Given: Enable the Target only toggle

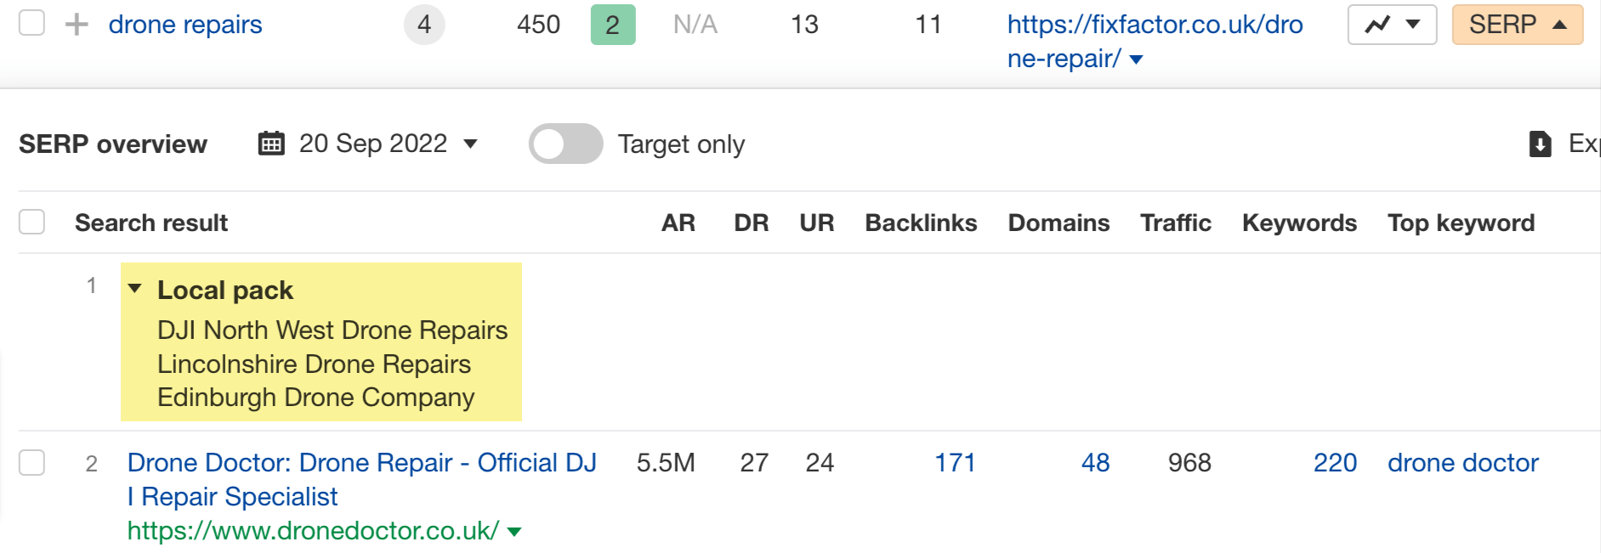Looking at the screenshot, I should point(565,144).
